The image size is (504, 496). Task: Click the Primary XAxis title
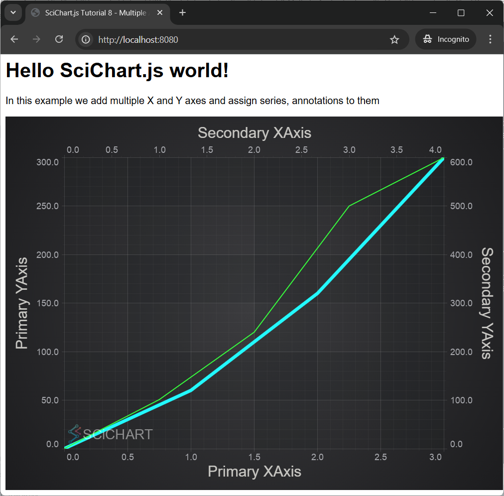coord(254,471)
